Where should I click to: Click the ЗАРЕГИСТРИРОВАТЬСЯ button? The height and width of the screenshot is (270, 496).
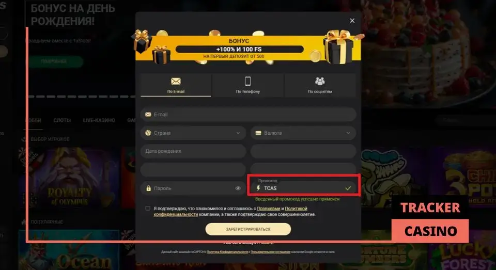248,229
